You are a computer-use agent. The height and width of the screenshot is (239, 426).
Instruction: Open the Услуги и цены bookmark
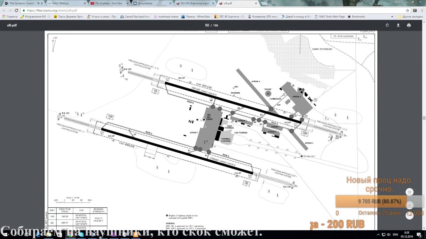coord(102,17)
